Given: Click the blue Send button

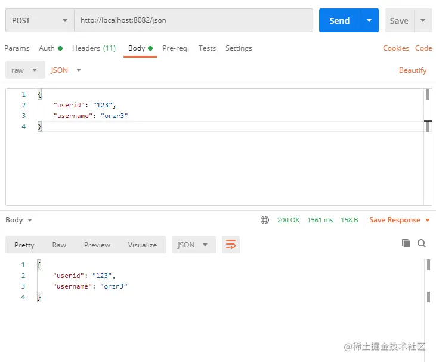Looking at the screenshot, I should 339,20.
